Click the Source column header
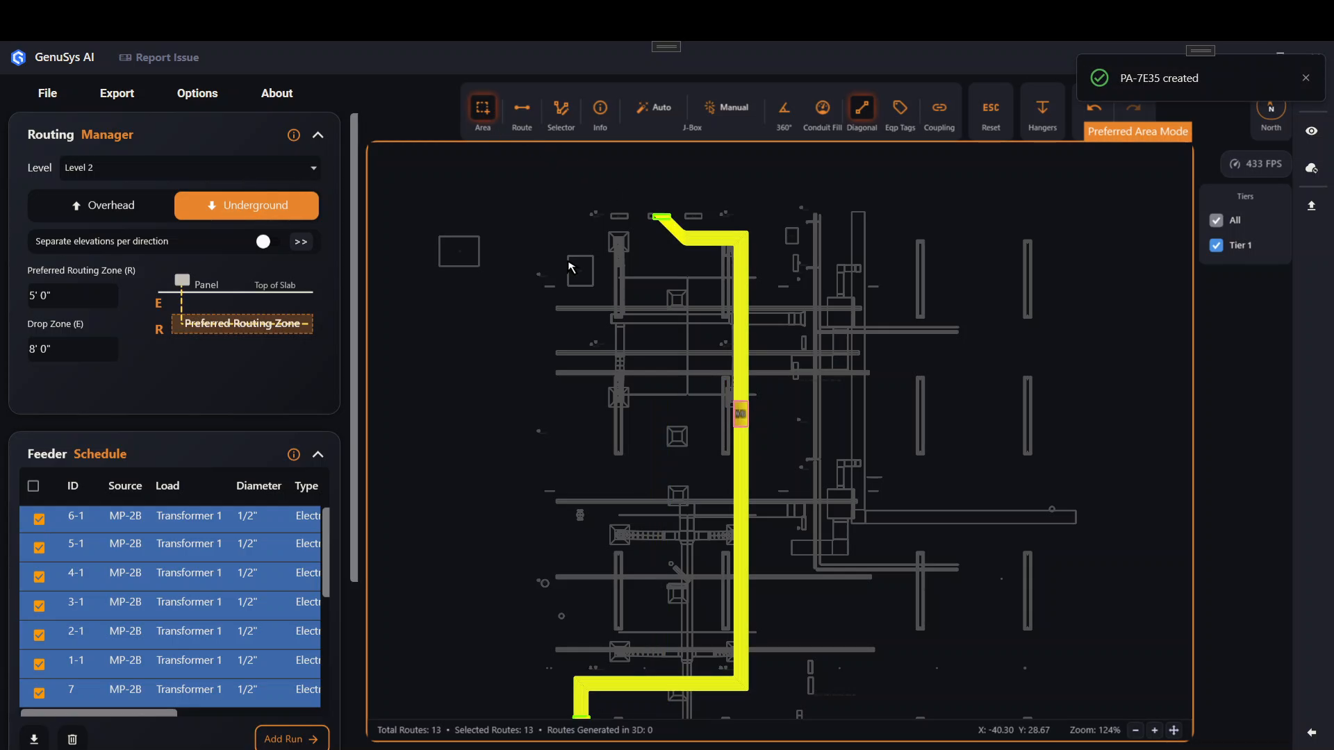 coord(125,486)
